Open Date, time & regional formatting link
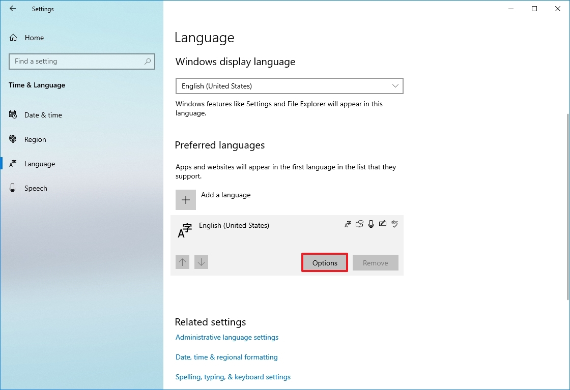Screen dimensions: 570x390 pos(226,357)
